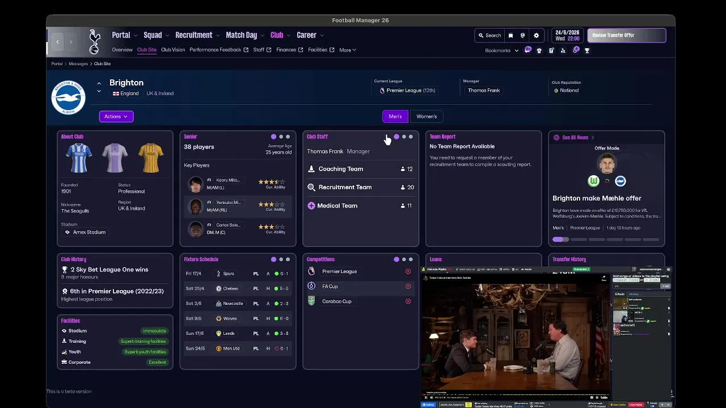
Task: Open the Overview subtab
Action: (122, 50)
